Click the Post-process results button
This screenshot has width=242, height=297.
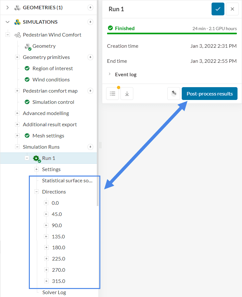coord(209,93)
